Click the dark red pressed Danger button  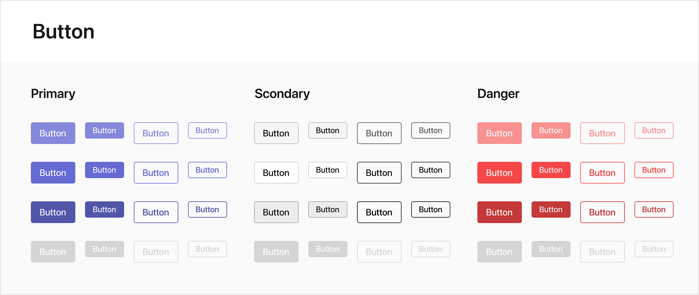coord(499,212)
